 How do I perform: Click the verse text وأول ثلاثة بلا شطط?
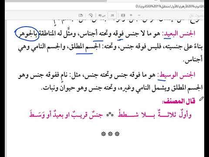point(155,115)
